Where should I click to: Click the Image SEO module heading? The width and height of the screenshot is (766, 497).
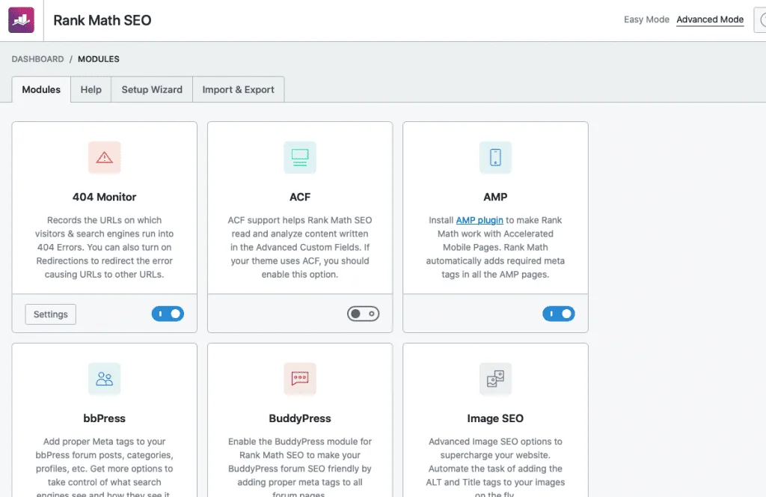click(495, 418)
